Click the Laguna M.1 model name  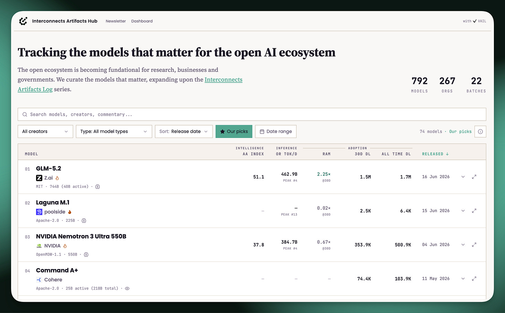53,202
